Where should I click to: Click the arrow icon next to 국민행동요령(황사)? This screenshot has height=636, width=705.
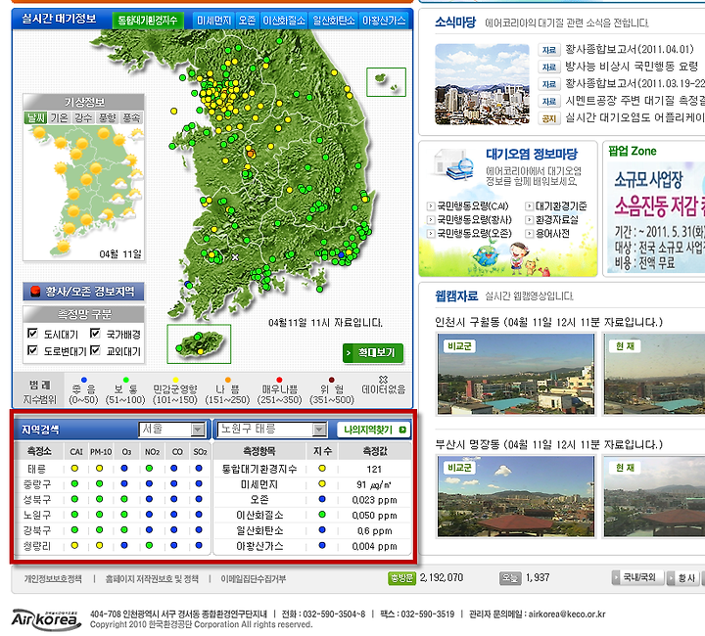[x=431, y=219]
